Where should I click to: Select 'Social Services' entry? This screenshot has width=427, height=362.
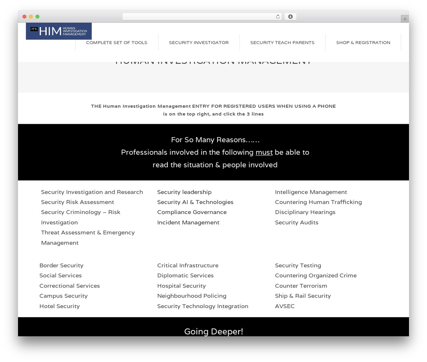tap(60, 276)
